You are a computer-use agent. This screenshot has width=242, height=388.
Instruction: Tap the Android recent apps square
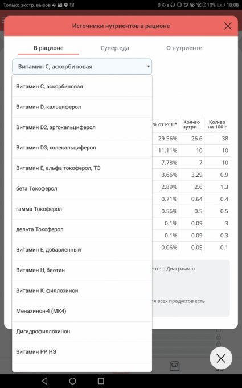101,381
